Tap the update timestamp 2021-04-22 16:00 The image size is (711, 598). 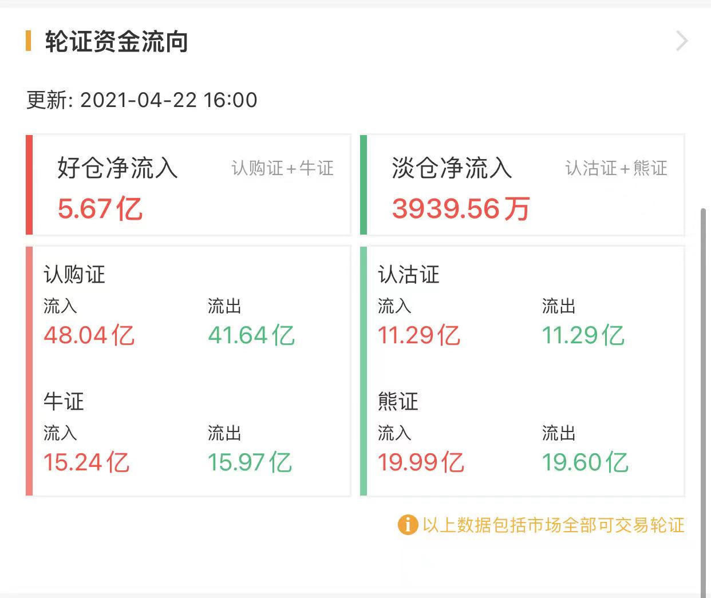[168, 100]
